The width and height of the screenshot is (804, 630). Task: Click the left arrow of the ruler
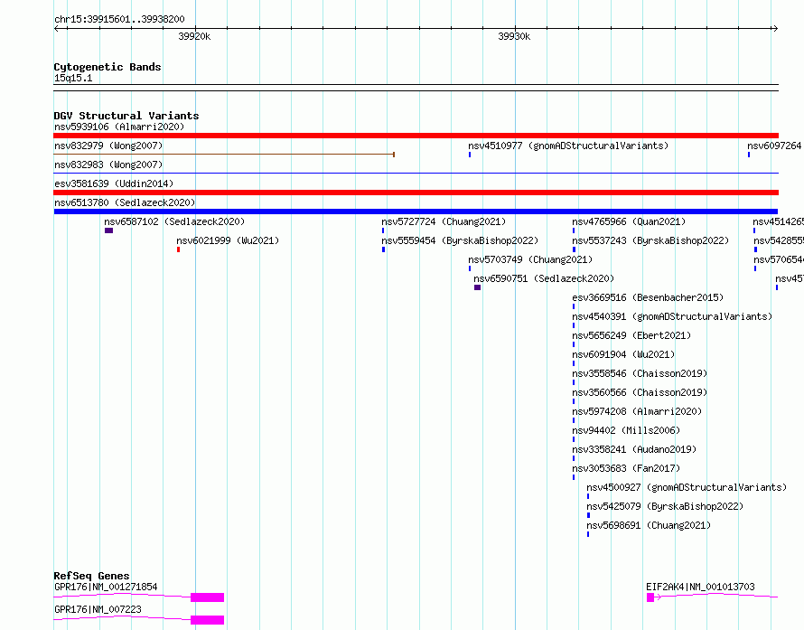coord(56,29)
